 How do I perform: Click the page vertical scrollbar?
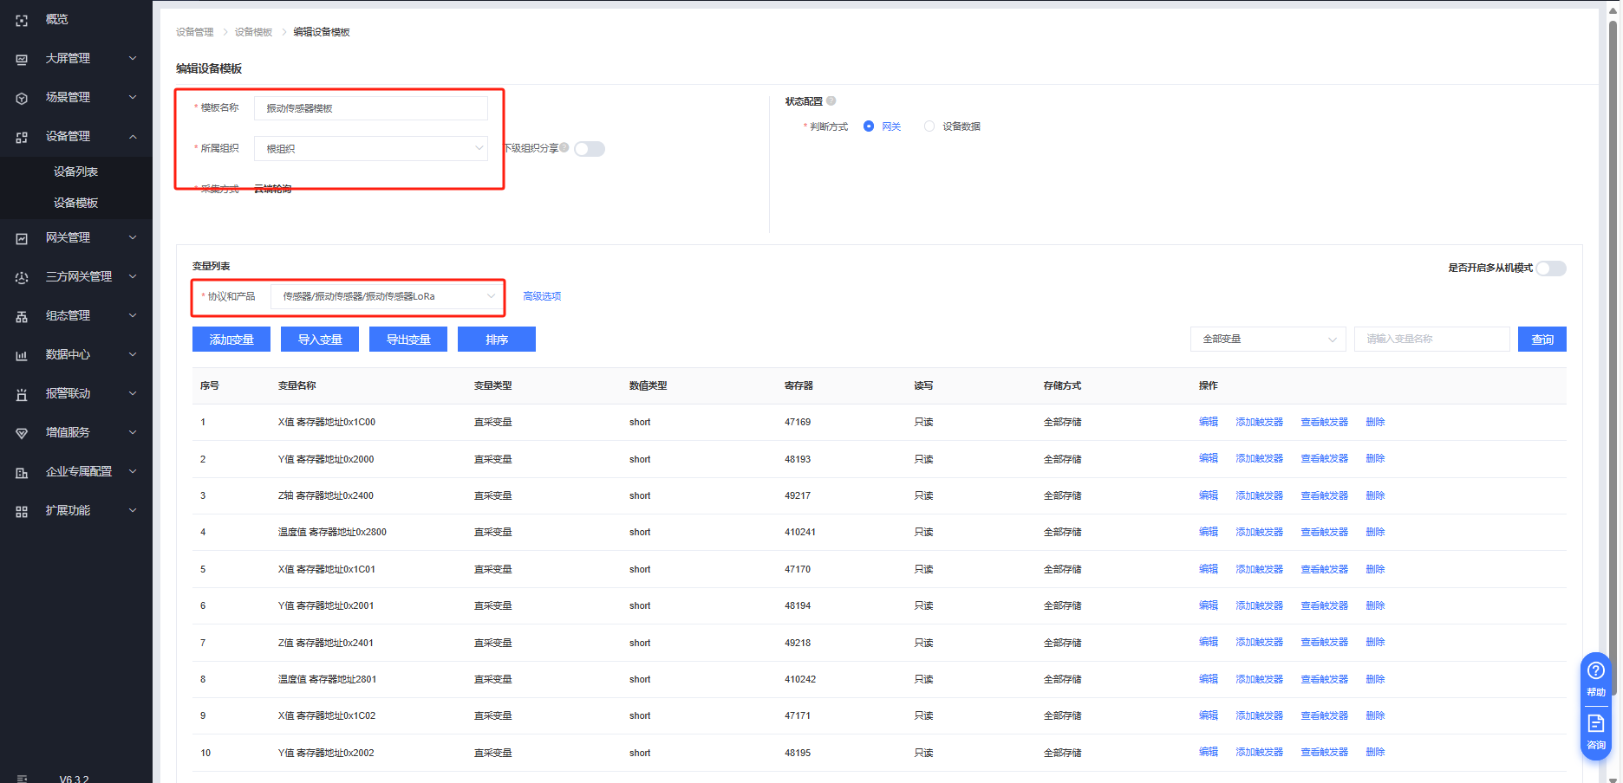1613,346
